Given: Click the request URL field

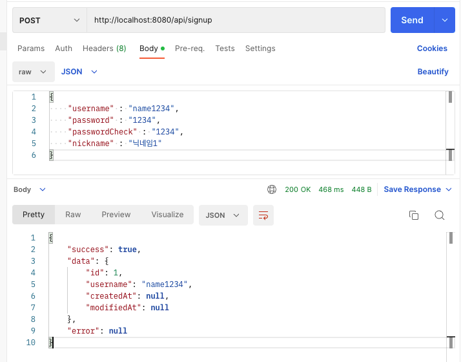Looking at the screenshot, I should pyautogui.click(x=236, y=20).
